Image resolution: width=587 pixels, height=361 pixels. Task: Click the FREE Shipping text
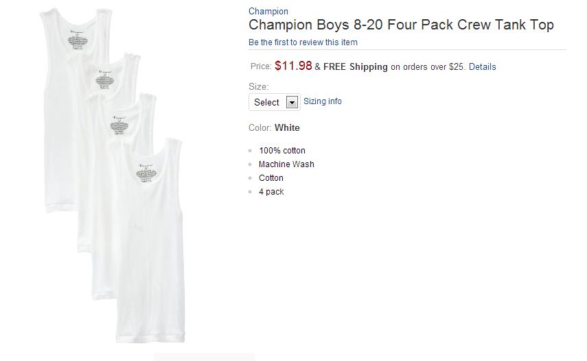pyautogui.click(x=356, y=67)
